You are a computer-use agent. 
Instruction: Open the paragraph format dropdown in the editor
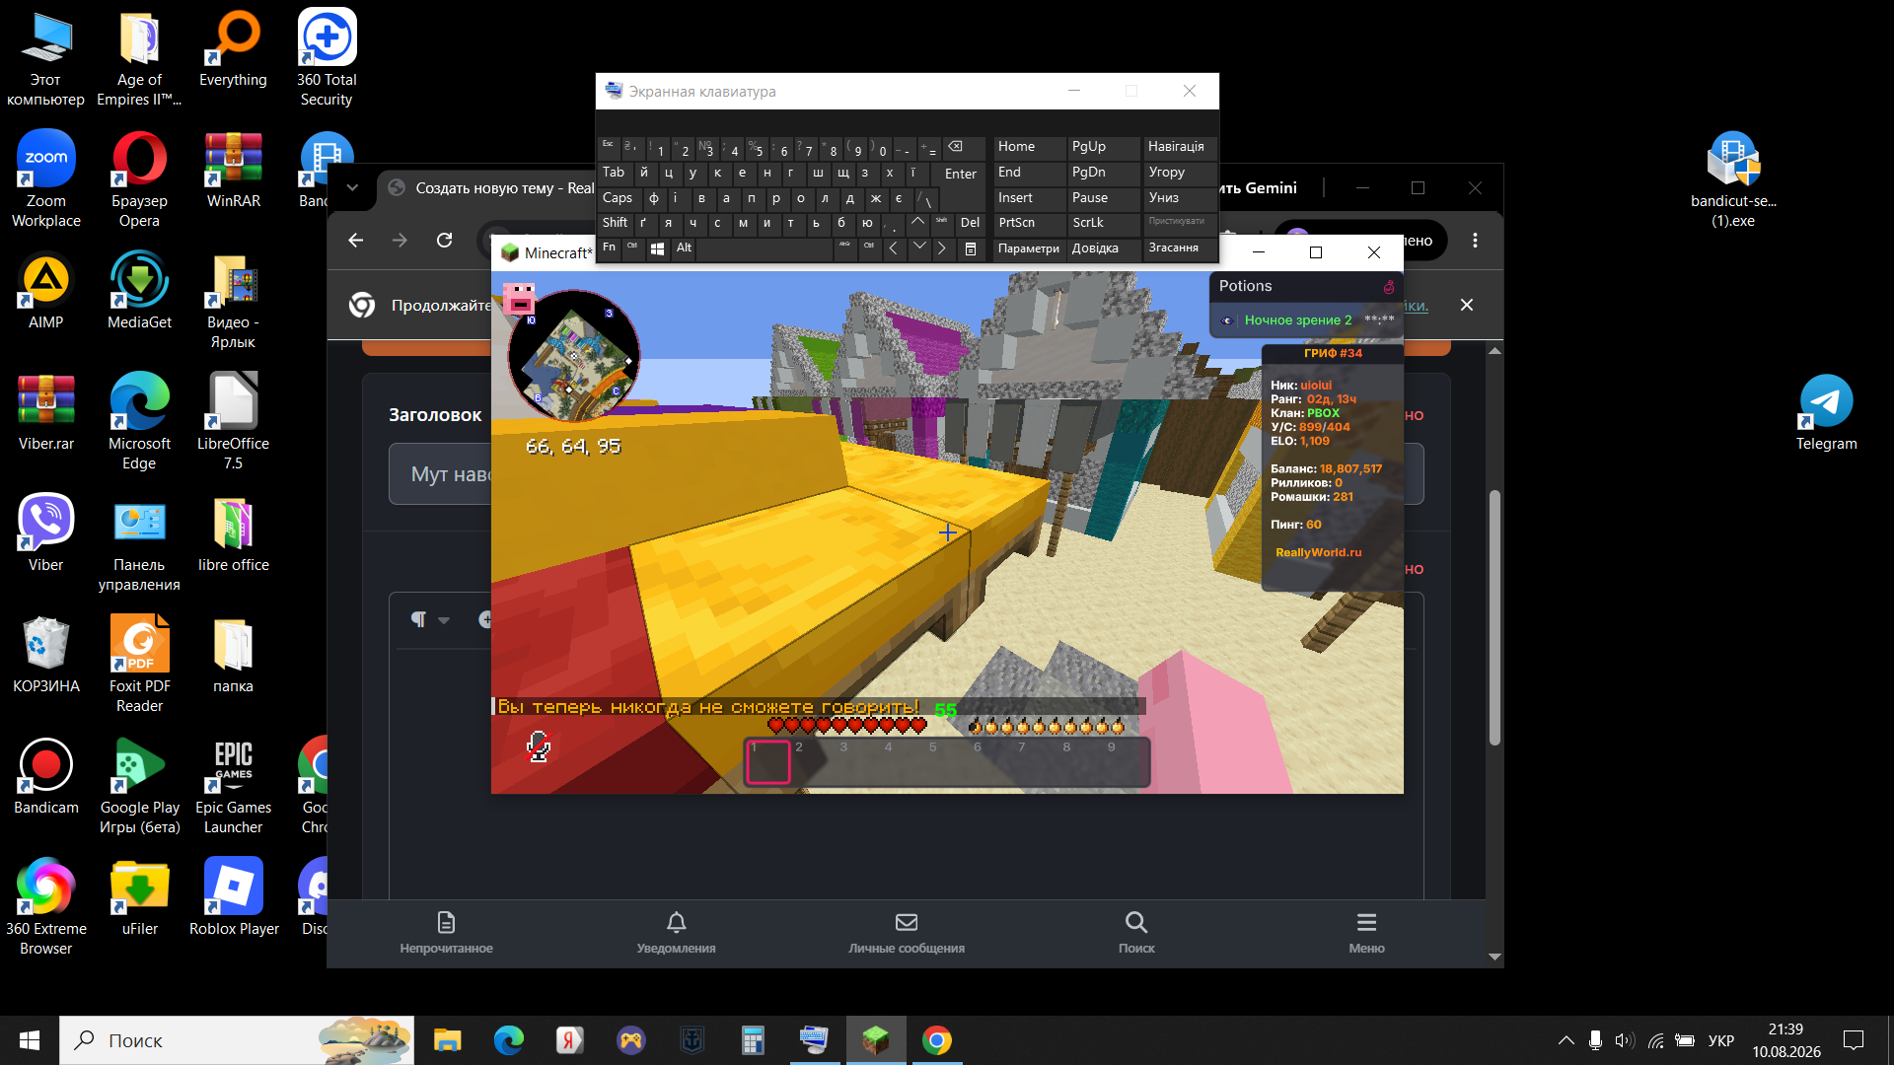point(429,619)
